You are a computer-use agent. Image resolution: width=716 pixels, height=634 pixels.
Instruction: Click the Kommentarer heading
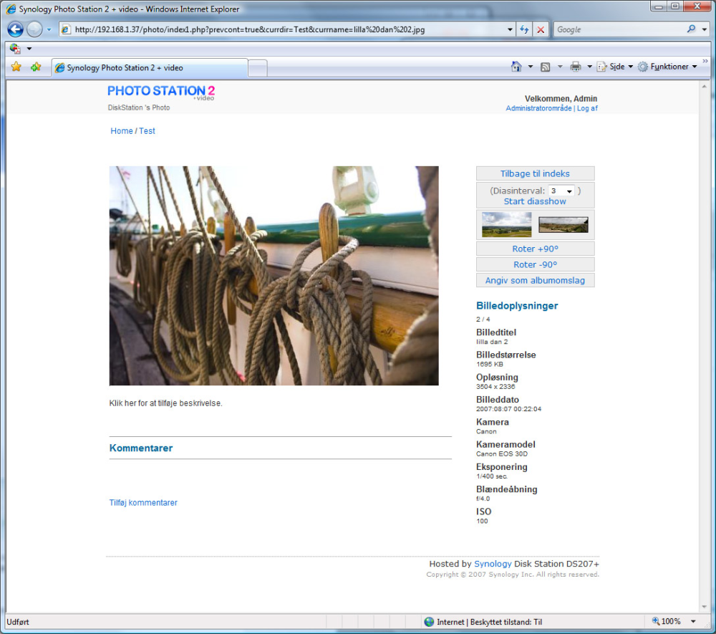pyautogui.click(x=141, y=448)
